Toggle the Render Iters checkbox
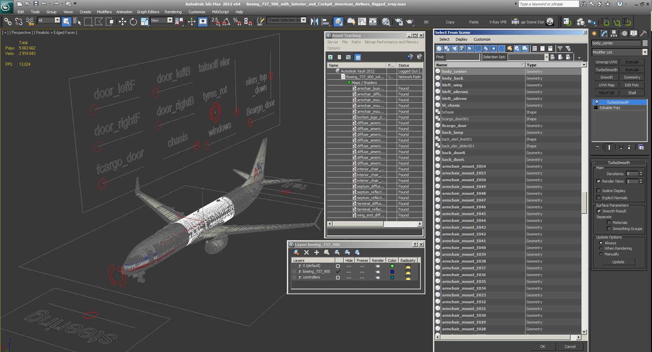 pyautogui.click(x=598, y=181)
